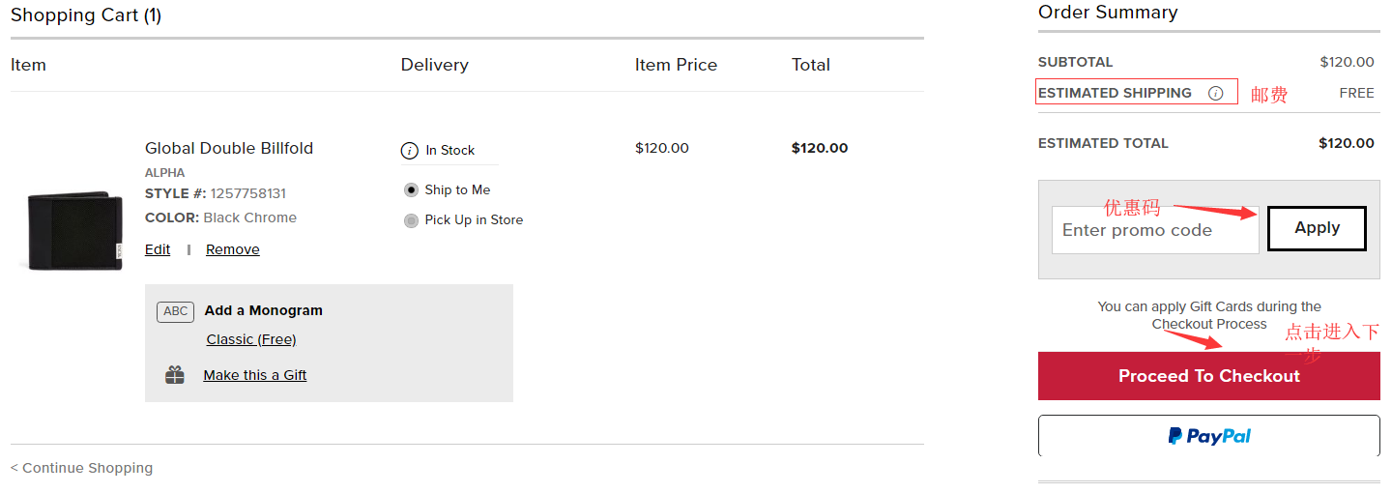Click Make this a Gift link

click(255, 375)
